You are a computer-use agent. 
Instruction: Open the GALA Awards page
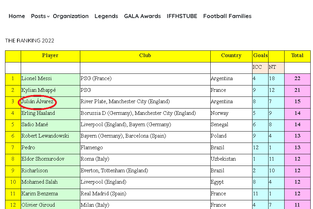click(x=142, y=16)
